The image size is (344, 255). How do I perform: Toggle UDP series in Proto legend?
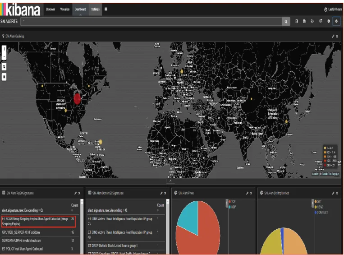point(232,207)
